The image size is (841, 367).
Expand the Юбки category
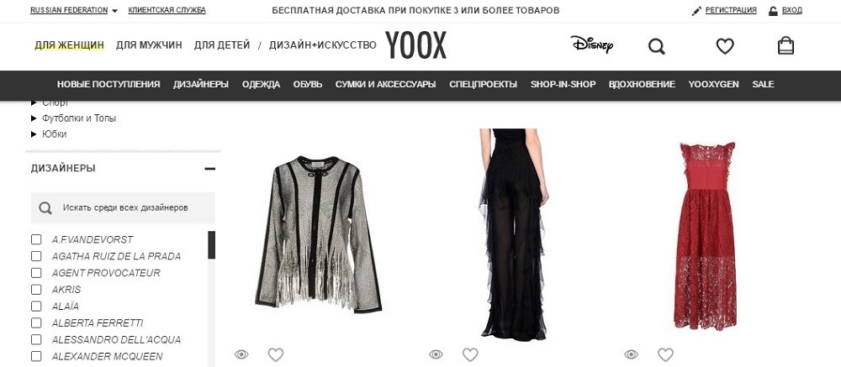(x=49, y=134)
